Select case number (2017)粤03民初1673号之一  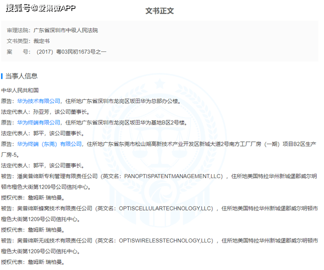click(71, 51)
